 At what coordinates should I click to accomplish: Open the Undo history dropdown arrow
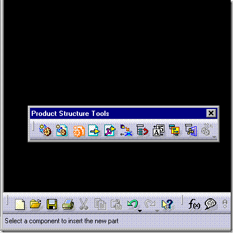click(x=140, y=211)
